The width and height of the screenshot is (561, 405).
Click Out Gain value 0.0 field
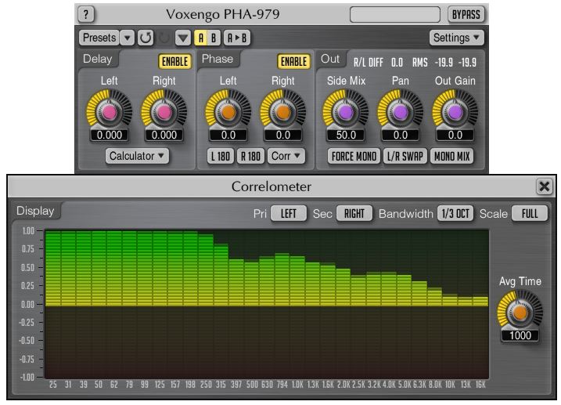(x=455, y=135)
